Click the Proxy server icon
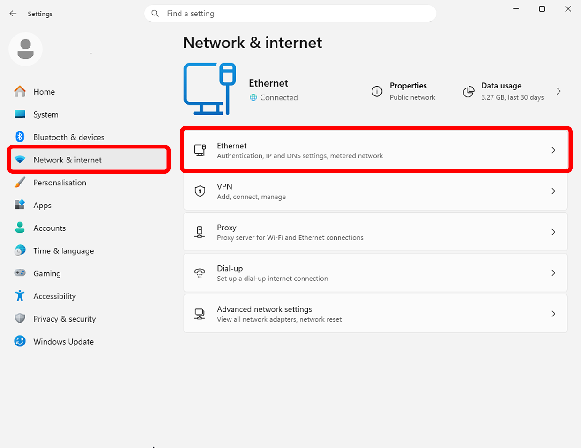This screenshot has height=448, width=581. pos(200,232)
